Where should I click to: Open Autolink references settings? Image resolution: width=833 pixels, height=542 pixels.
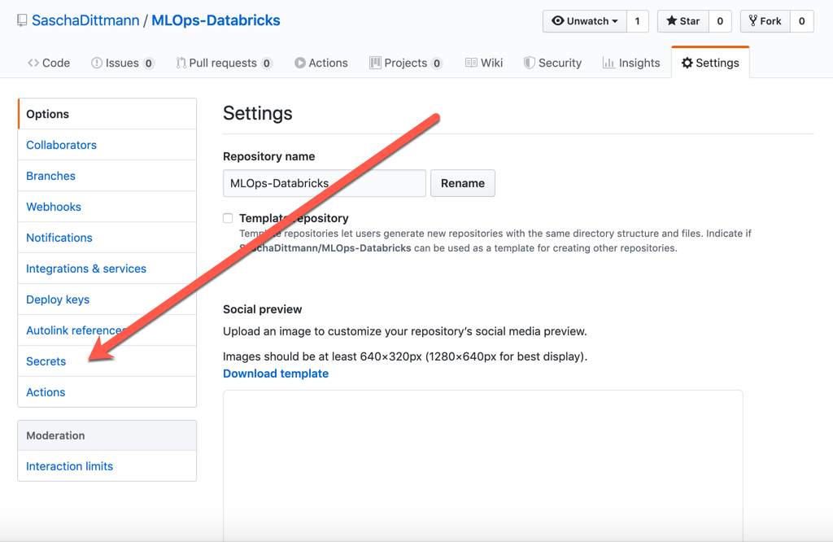pyautogui.click(x=107, y=330)
